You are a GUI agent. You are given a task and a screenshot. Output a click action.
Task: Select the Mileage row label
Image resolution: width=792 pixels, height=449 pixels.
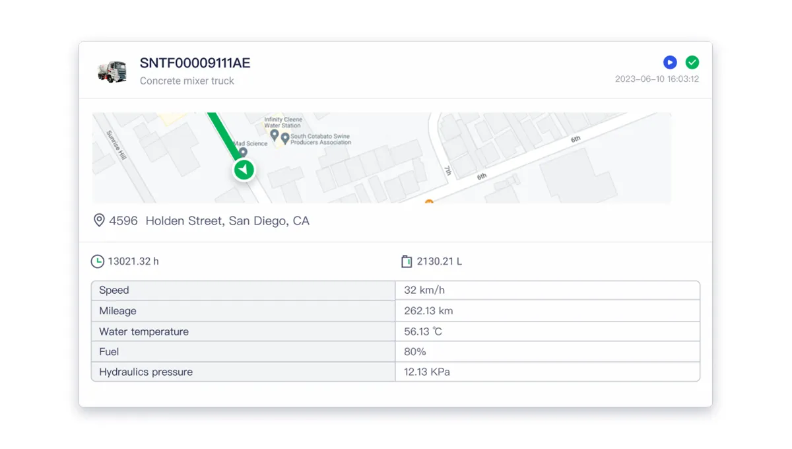117,311
